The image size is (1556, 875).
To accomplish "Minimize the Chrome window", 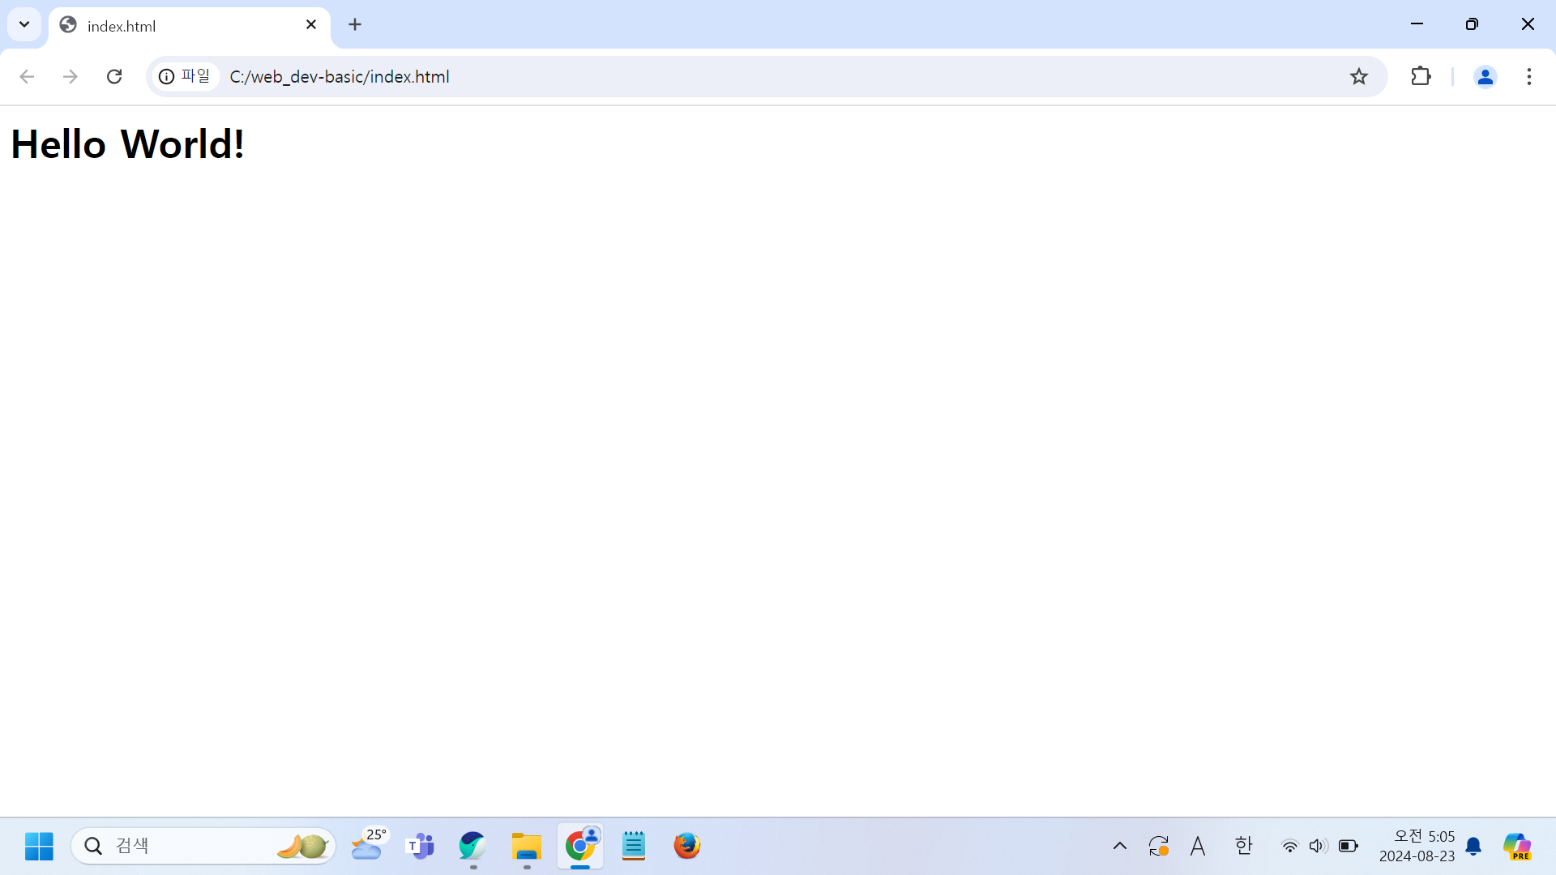I will [1417, 24].
